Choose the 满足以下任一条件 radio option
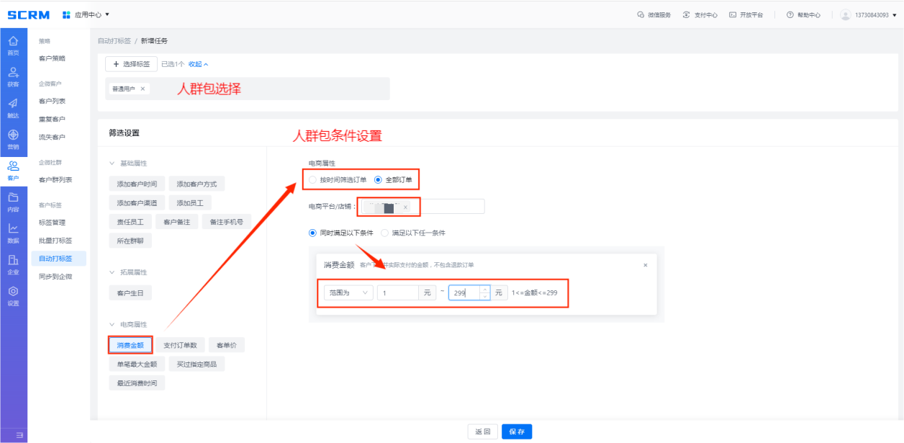The width and height of the screenshot is (904, 443). pyautogui.click(x=384, y=233)
